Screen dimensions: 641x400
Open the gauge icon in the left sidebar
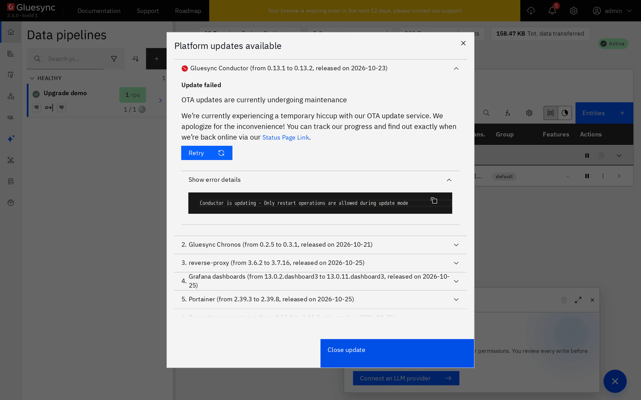coord(11,203)
